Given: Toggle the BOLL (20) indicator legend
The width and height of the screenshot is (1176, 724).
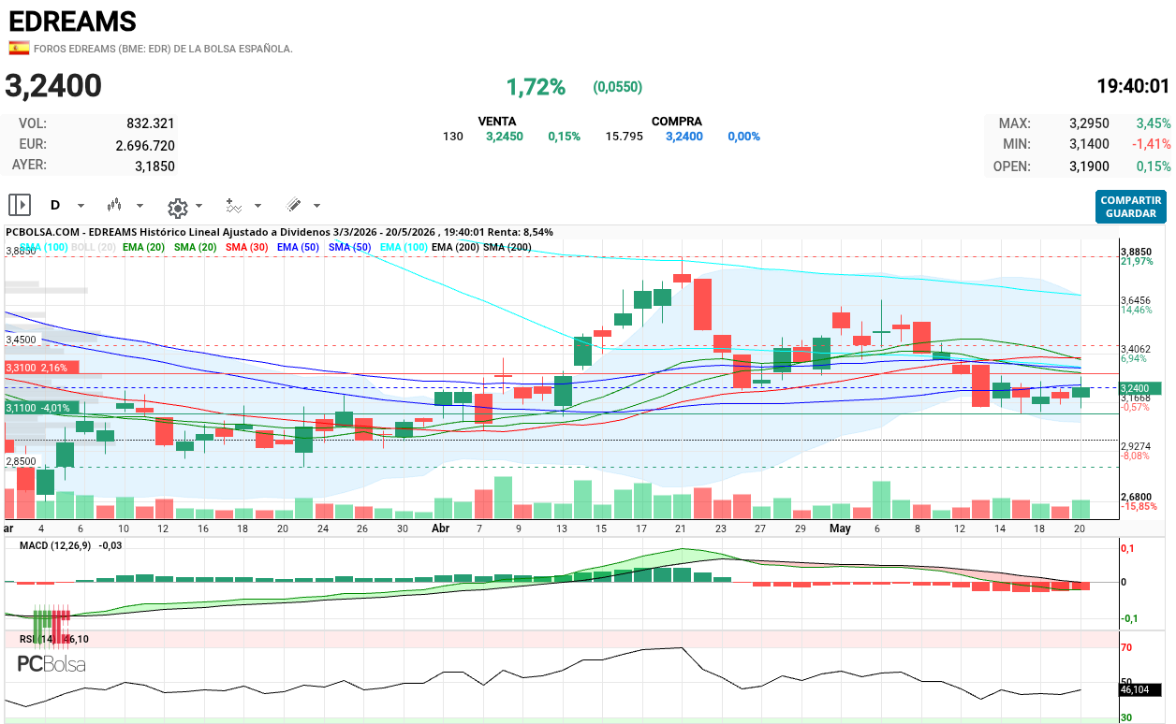Looking at the screenshot, I should pyautogui.click(x=94, y=247).
